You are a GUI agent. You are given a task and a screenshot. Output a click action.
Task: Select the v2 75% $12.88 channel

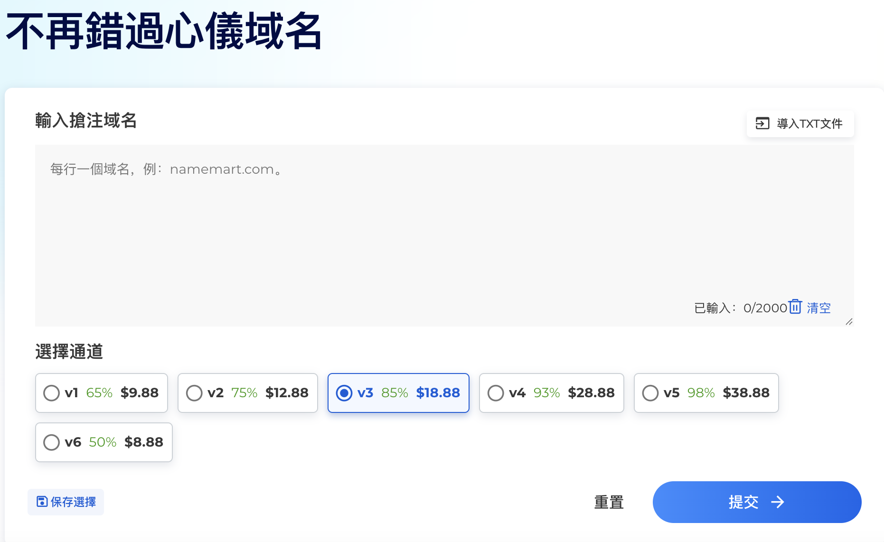(x=247, y=393)
